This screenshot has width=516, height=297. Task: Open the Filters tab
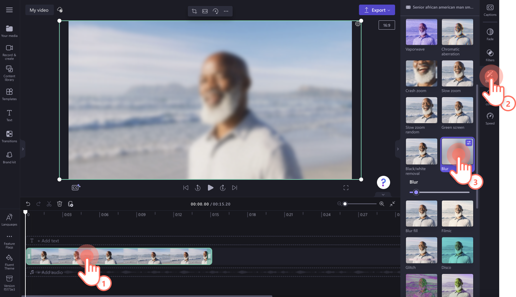490,55
